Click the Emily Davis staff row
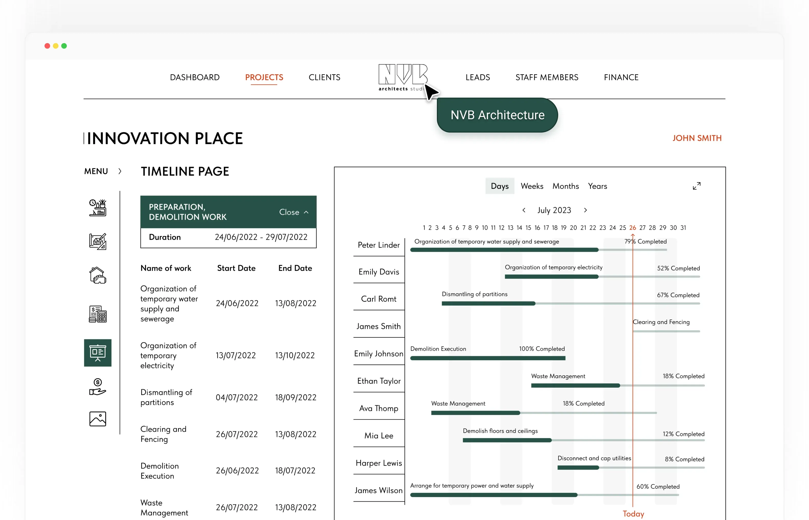This screenshot has width=809, height=520. [x=379, y=272]
